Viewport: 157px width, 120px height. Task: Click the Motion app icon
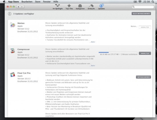tap(13, 25)
